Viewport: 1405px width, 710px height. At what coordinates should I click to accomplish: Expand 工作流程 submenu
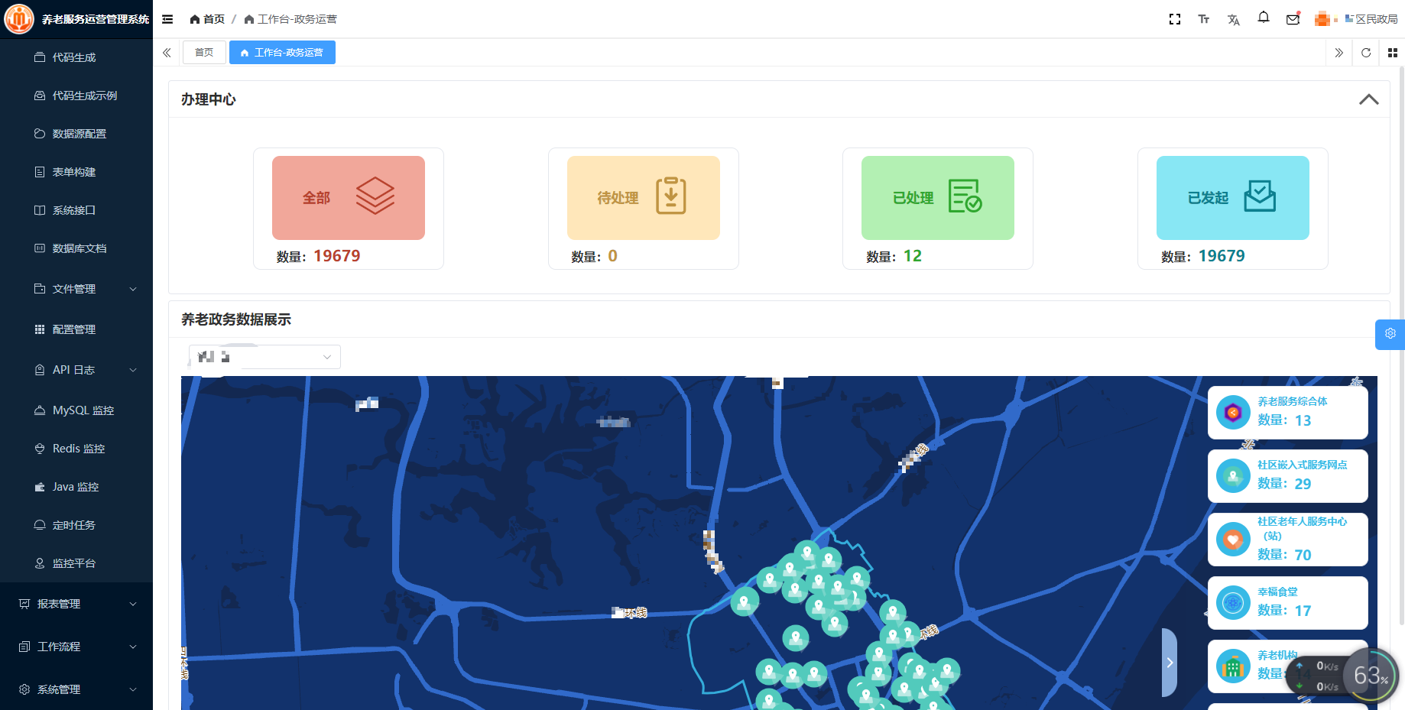pos(76,647)
